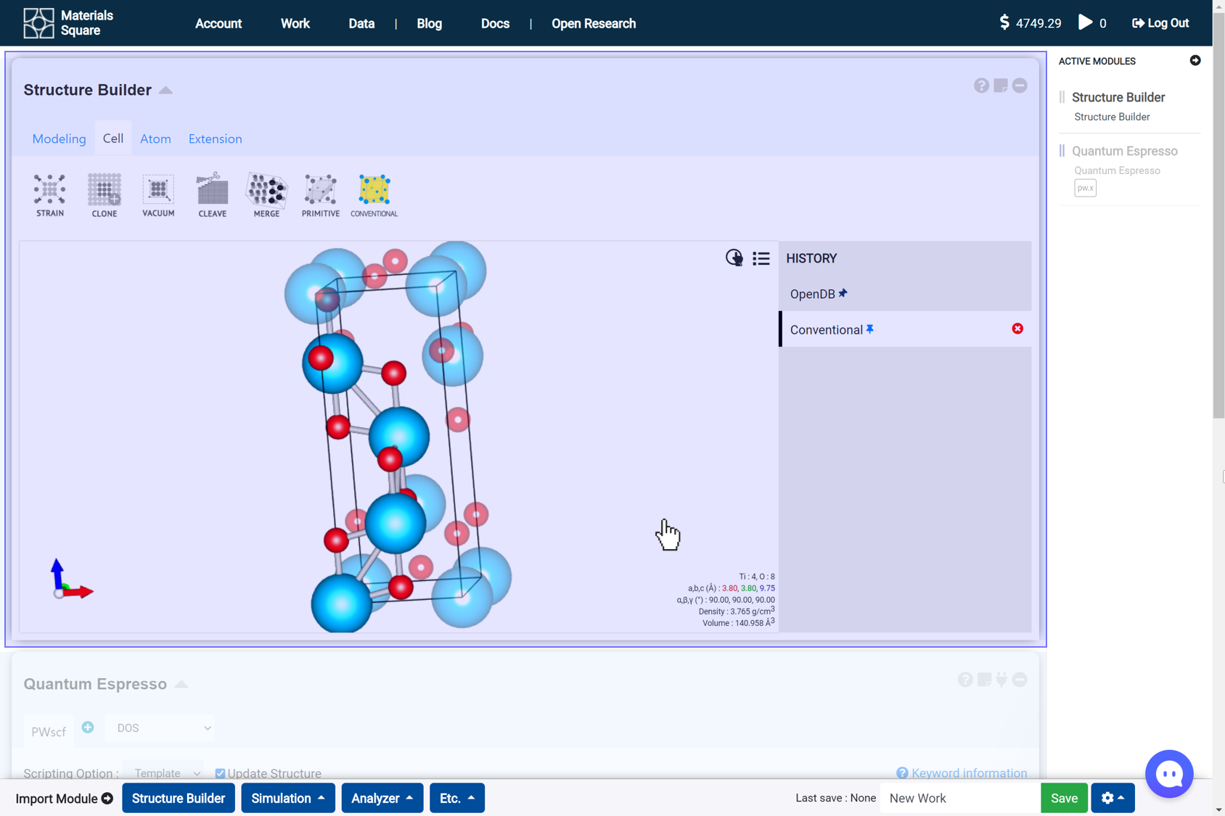This screenshot has width=1225, height=816.
Task: Toggle pin on Conventional history entry
Action: point(869,329)
